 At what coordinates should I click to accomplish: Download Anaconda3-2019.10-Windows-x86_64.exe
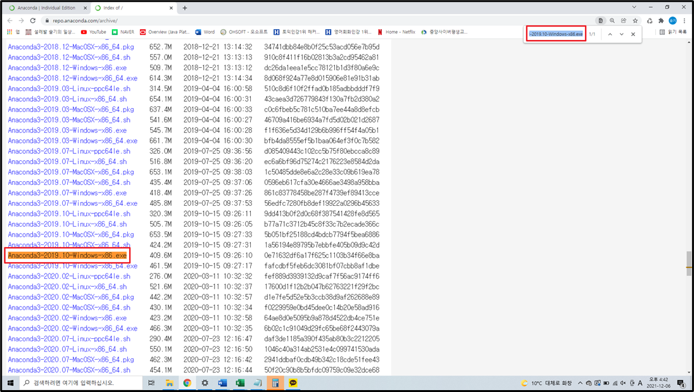point(73,266)
